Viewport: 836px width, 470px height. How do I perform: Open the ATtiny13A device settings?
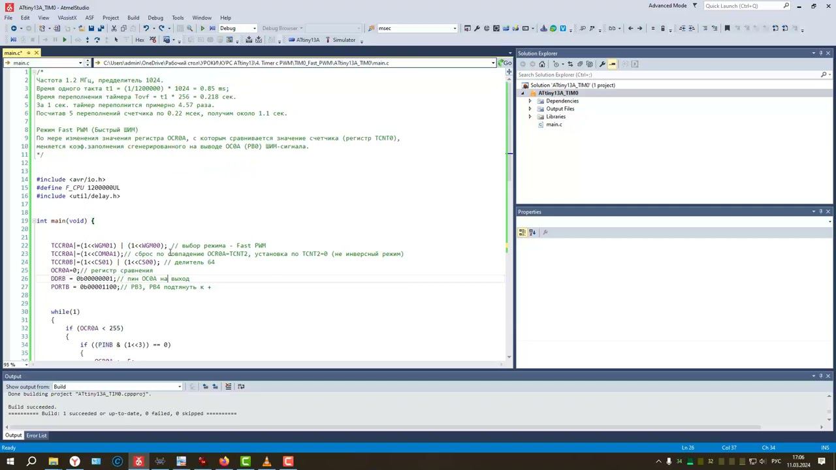[x=304, y=40]
